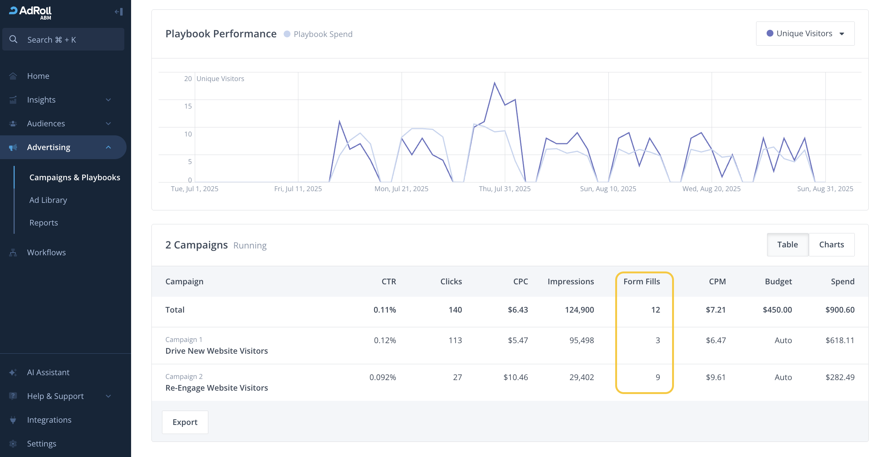Click the AdRoll ABM logo

click(x=30, y=12)
